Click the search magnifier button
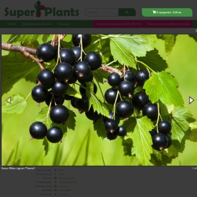Image resolution: width=197 pixels, height=197 pixels. pos(127,12)
